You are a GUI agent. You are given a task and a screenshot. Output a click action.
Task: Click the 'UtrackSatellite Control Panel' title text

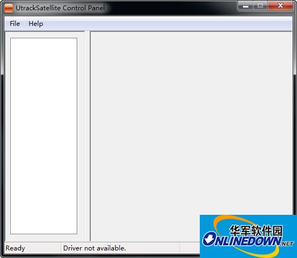[x=60, y=8]
